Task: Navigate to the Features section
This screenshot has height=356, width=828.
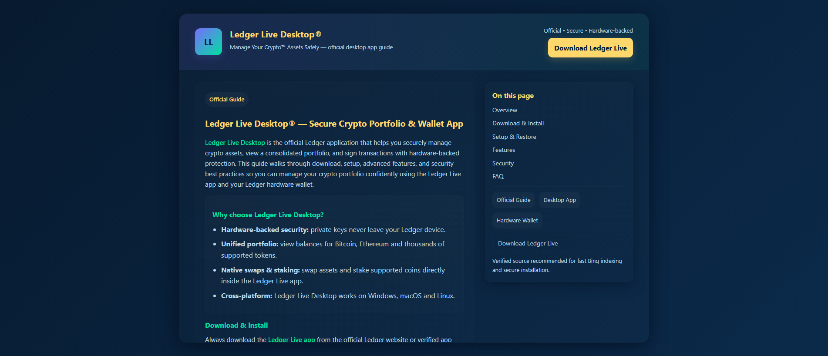Action: (x=504, y=150)
